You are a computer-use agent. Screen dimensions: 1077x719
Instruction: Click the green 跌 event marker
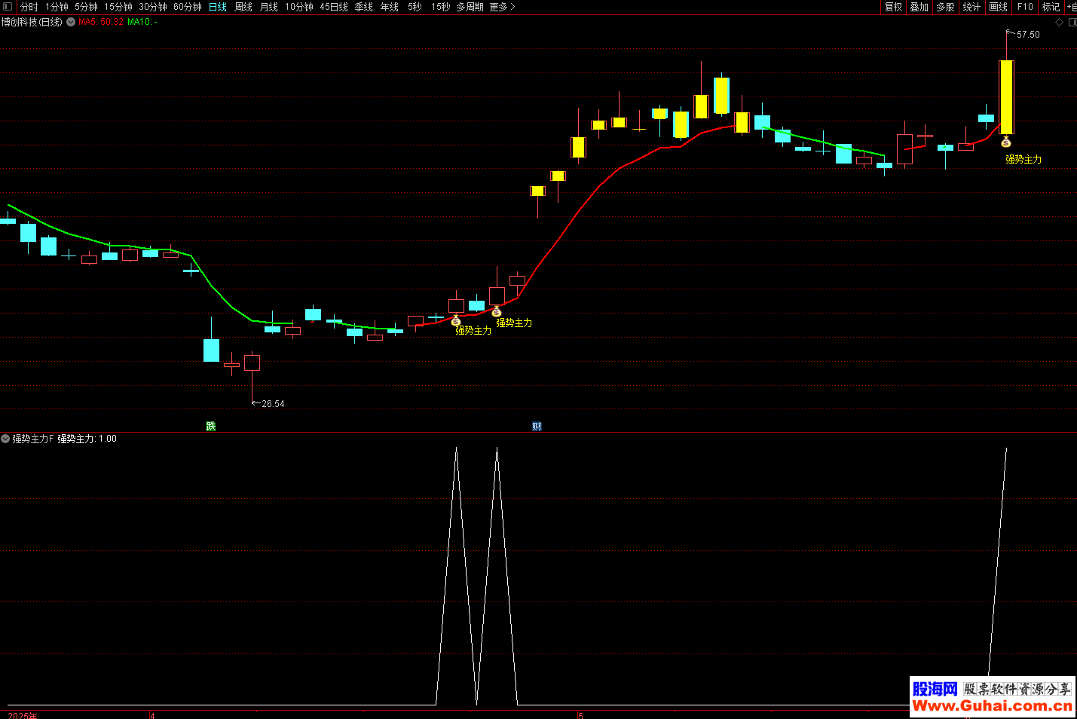tap(211, 427)
